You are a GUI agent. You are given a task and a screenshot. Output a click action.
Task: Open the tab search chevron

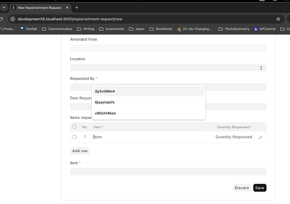point(4,8)
